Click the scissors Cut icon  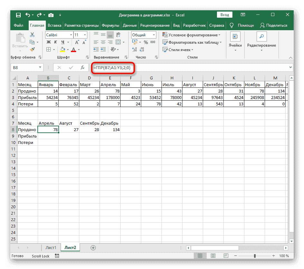[x=32, y=34]
